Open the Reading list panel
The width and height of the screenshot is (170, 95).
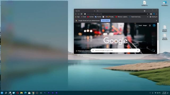pos(154,17)
